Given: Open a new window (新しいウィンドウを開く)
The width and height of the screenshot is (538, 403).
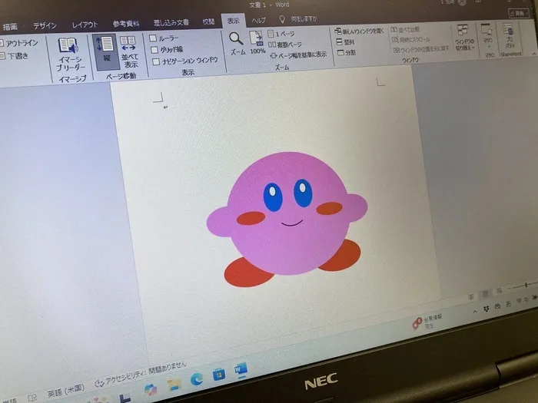Looking at the screenshot, I should tap(359, 31).
